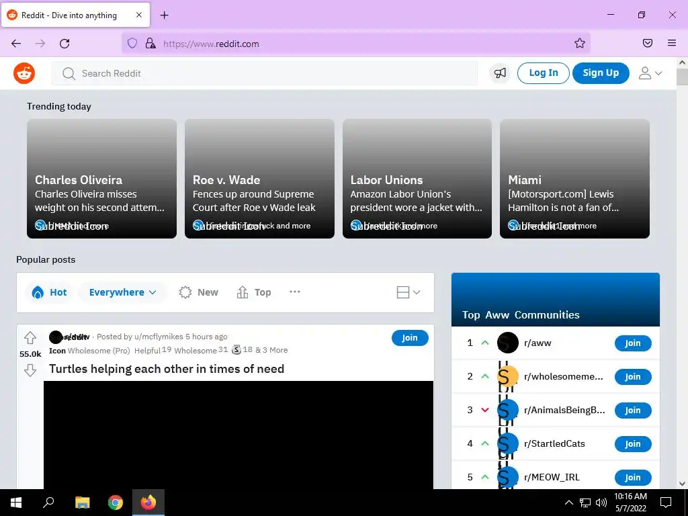Viewport: 688px width, 516px height.
Task: Click r/aww black community avatar
Action: 508,343
